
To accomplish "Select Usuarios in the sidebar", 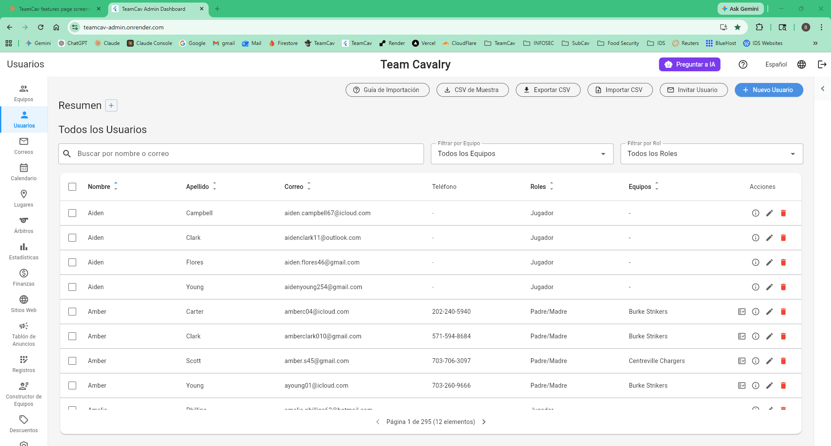I will tap(24, 120).
